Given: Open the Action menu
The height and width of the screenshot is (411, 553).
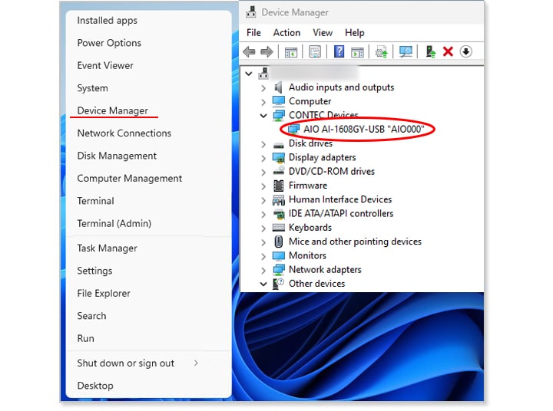Looking at the screenshot, I should point(286,32).
